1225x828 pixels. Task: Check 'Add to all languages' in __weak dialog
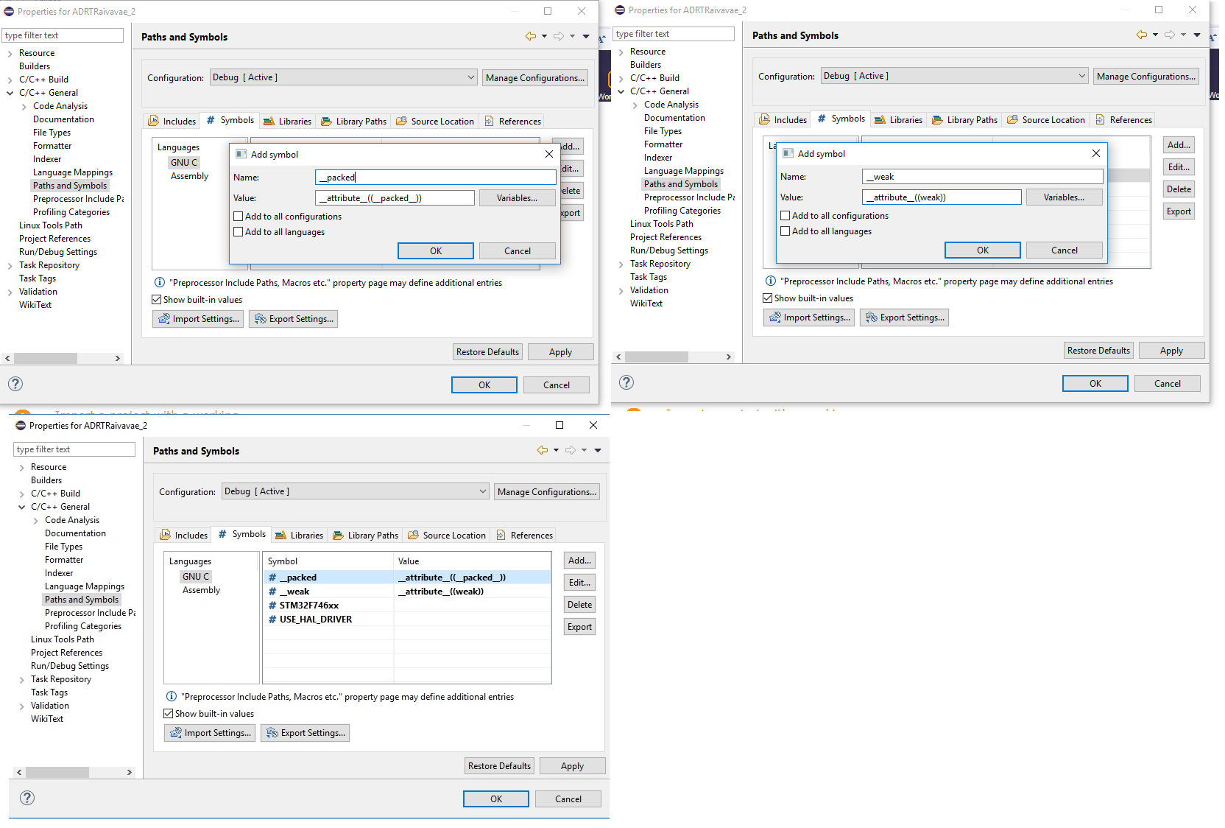click(x=786, y=231)
